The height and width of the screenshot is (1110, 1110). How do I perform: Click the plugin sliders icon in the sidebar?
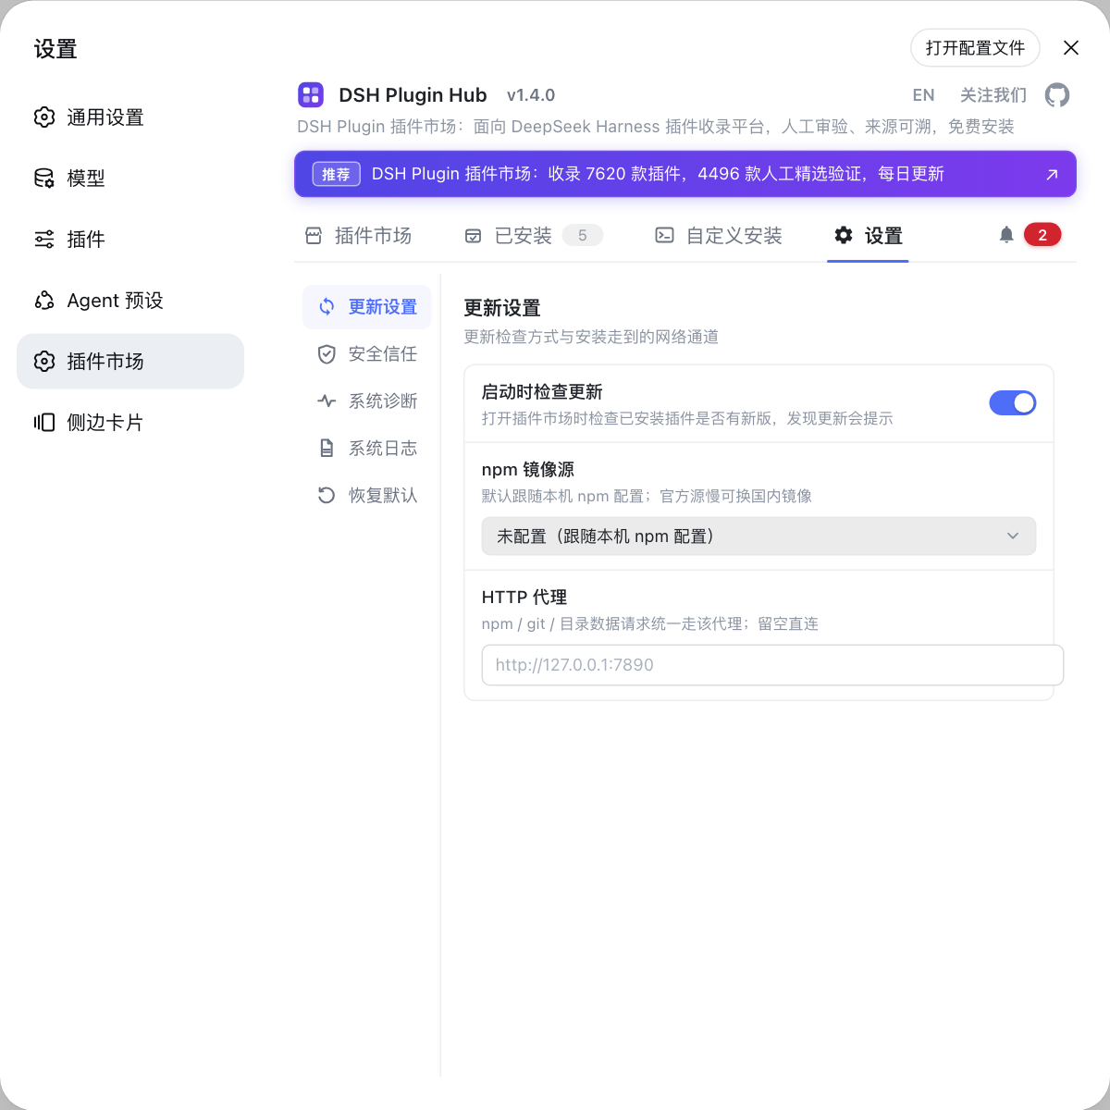point(44,240)
